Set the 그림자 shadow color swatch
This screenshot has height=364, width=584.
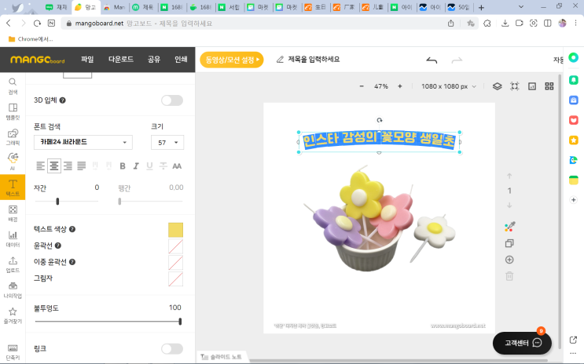click(x=175, y=278)
